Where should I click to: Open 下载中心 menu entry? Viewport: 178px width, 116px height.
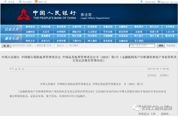(x=77, y=41)
